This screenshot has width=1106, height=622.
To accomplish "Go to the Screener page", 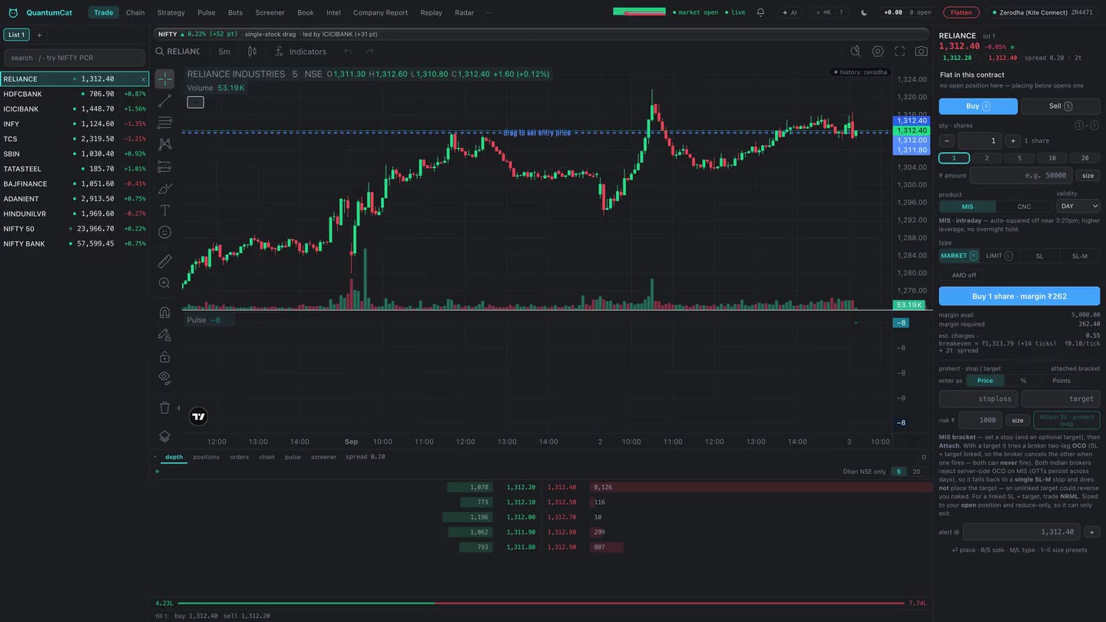I will pos(270,12).
